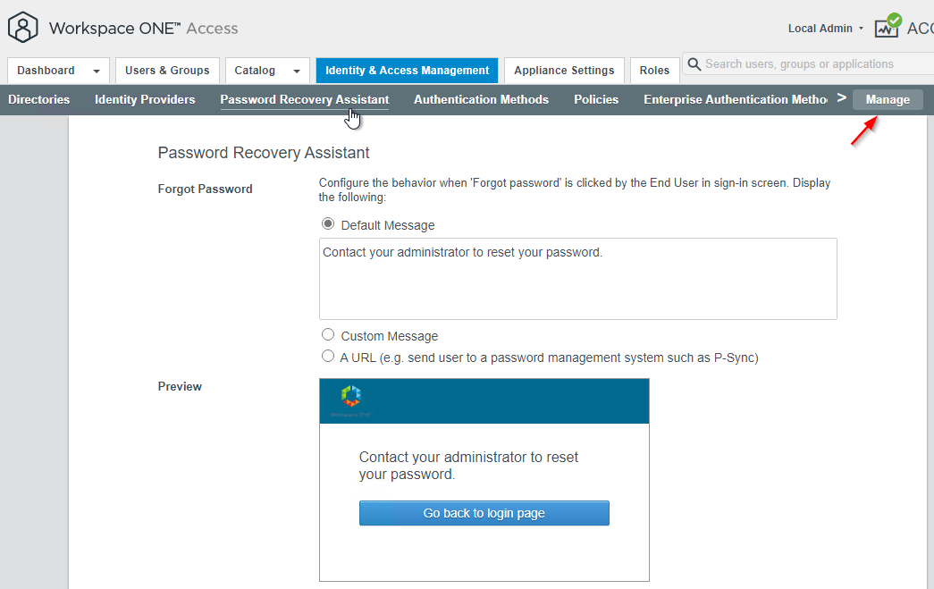Open Identity Providers section
Screen dimensions: 934x589
pyautogui.click(x=145, y=99)
